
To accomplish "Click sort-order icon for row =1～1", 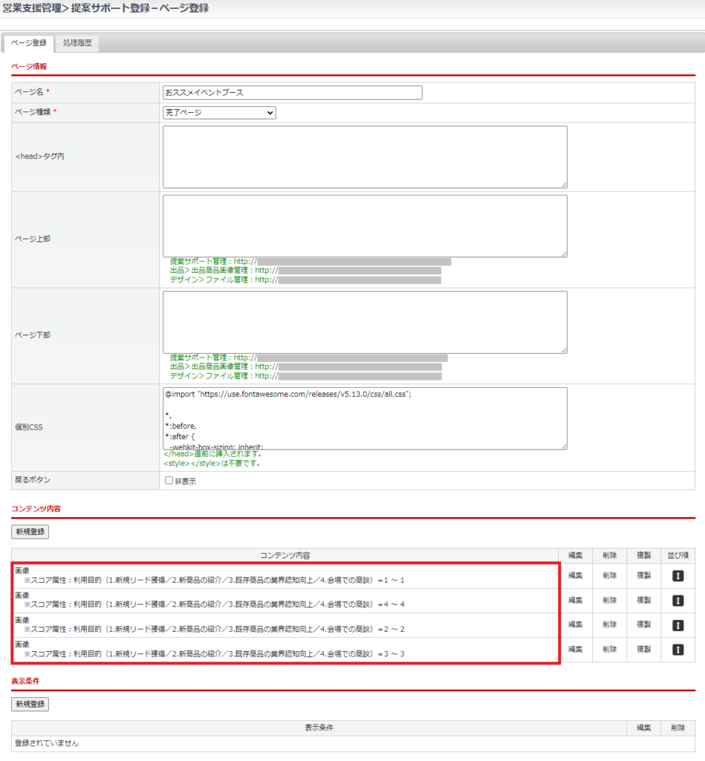I will 678,576.
